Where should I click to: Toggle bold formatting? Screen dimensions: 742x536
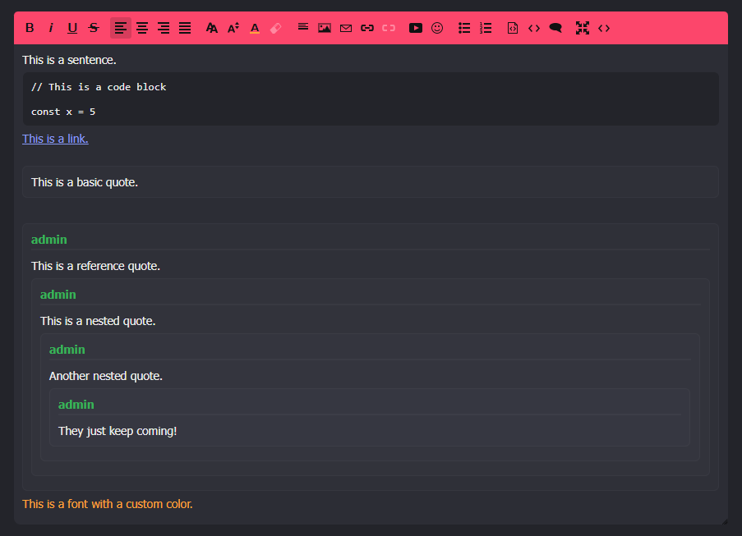tap(30, 28)
